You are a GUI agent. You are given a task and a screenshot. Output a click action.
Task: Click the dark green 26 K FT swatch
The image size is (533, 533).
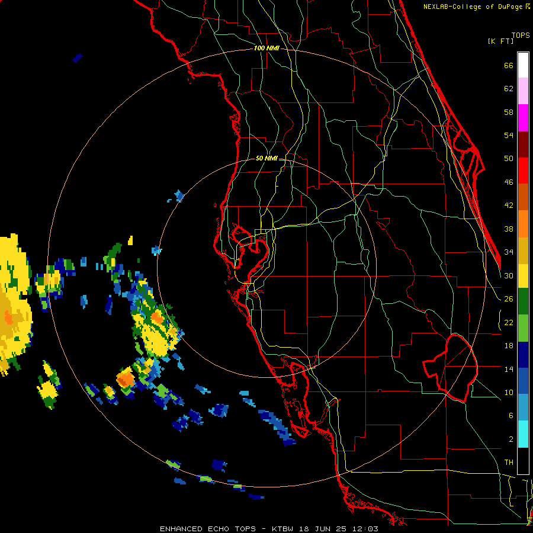click(523, 301)
